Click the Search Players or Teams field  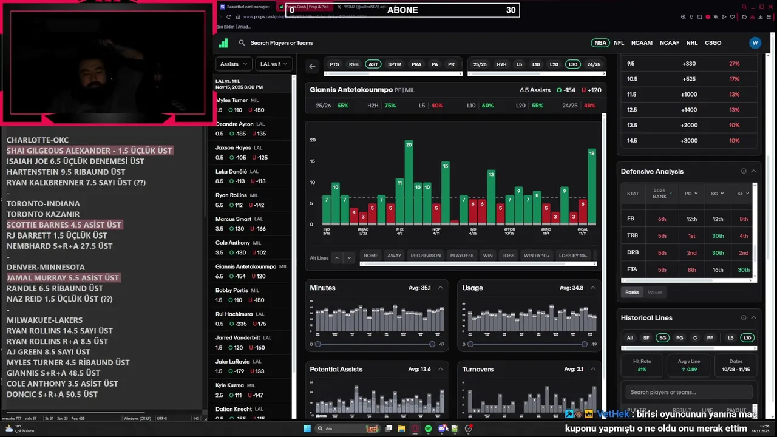(281, 43)
